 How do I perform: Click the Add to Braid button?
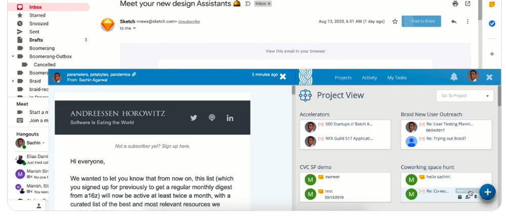421,21
